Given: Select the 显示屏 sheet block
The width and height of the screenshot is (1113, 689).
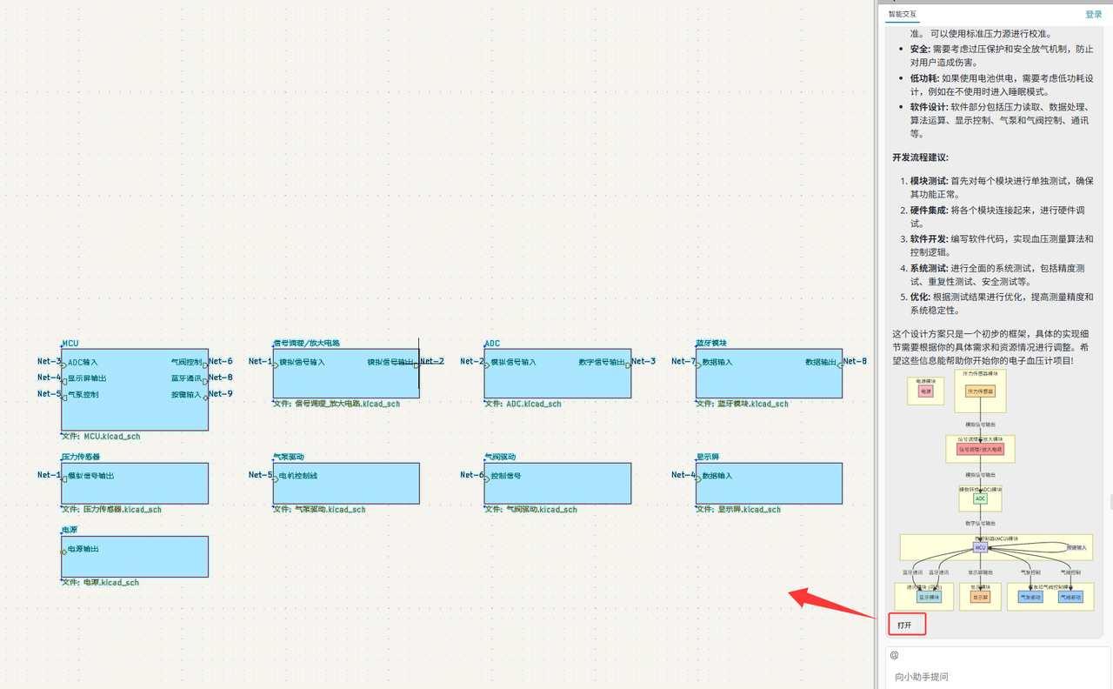Looking at the screenshot, I should [769, 489].
